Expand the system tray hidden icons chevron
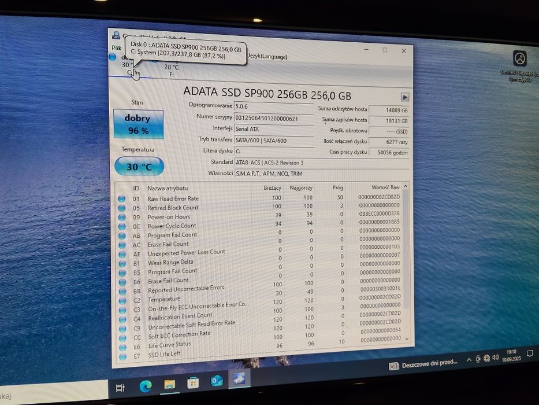The image size is (539, 405). point(469,360)
